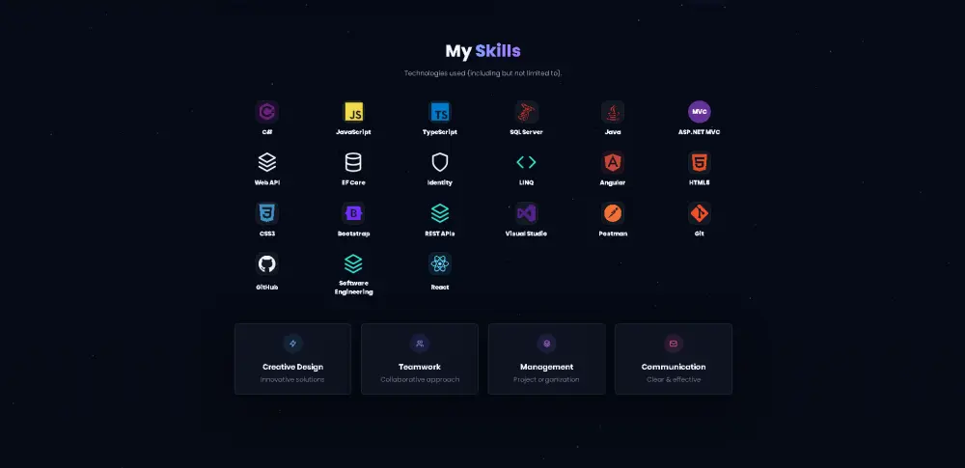
Task: Click the Management stack icon
Action: coord(546,344)
